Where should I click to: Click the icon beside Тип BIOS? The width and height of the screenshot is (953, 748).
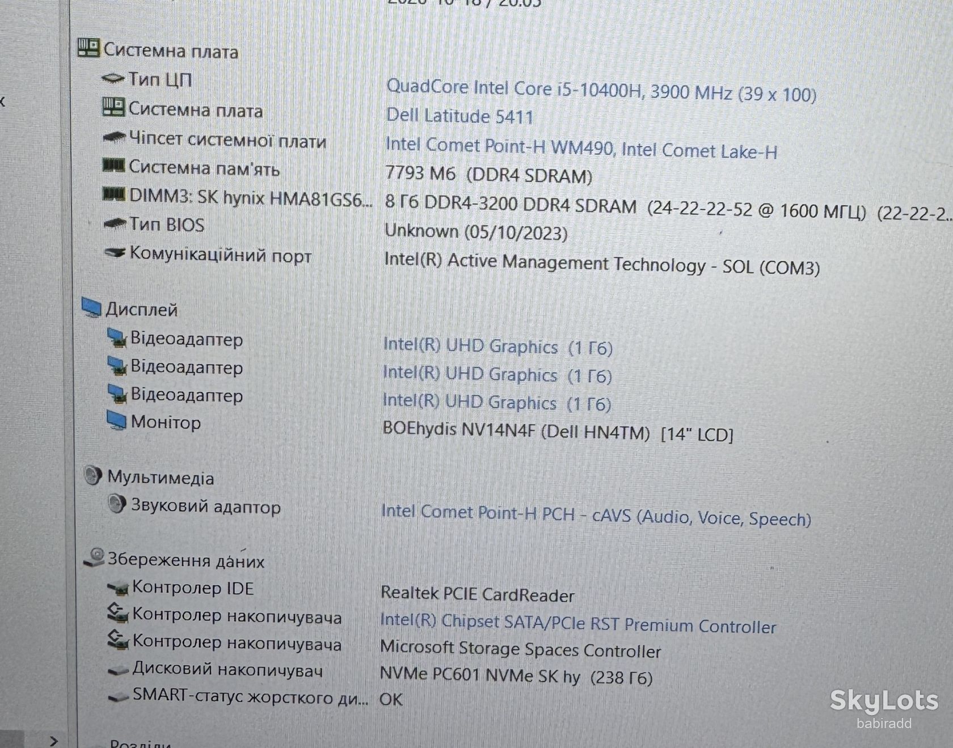point(115,224)
